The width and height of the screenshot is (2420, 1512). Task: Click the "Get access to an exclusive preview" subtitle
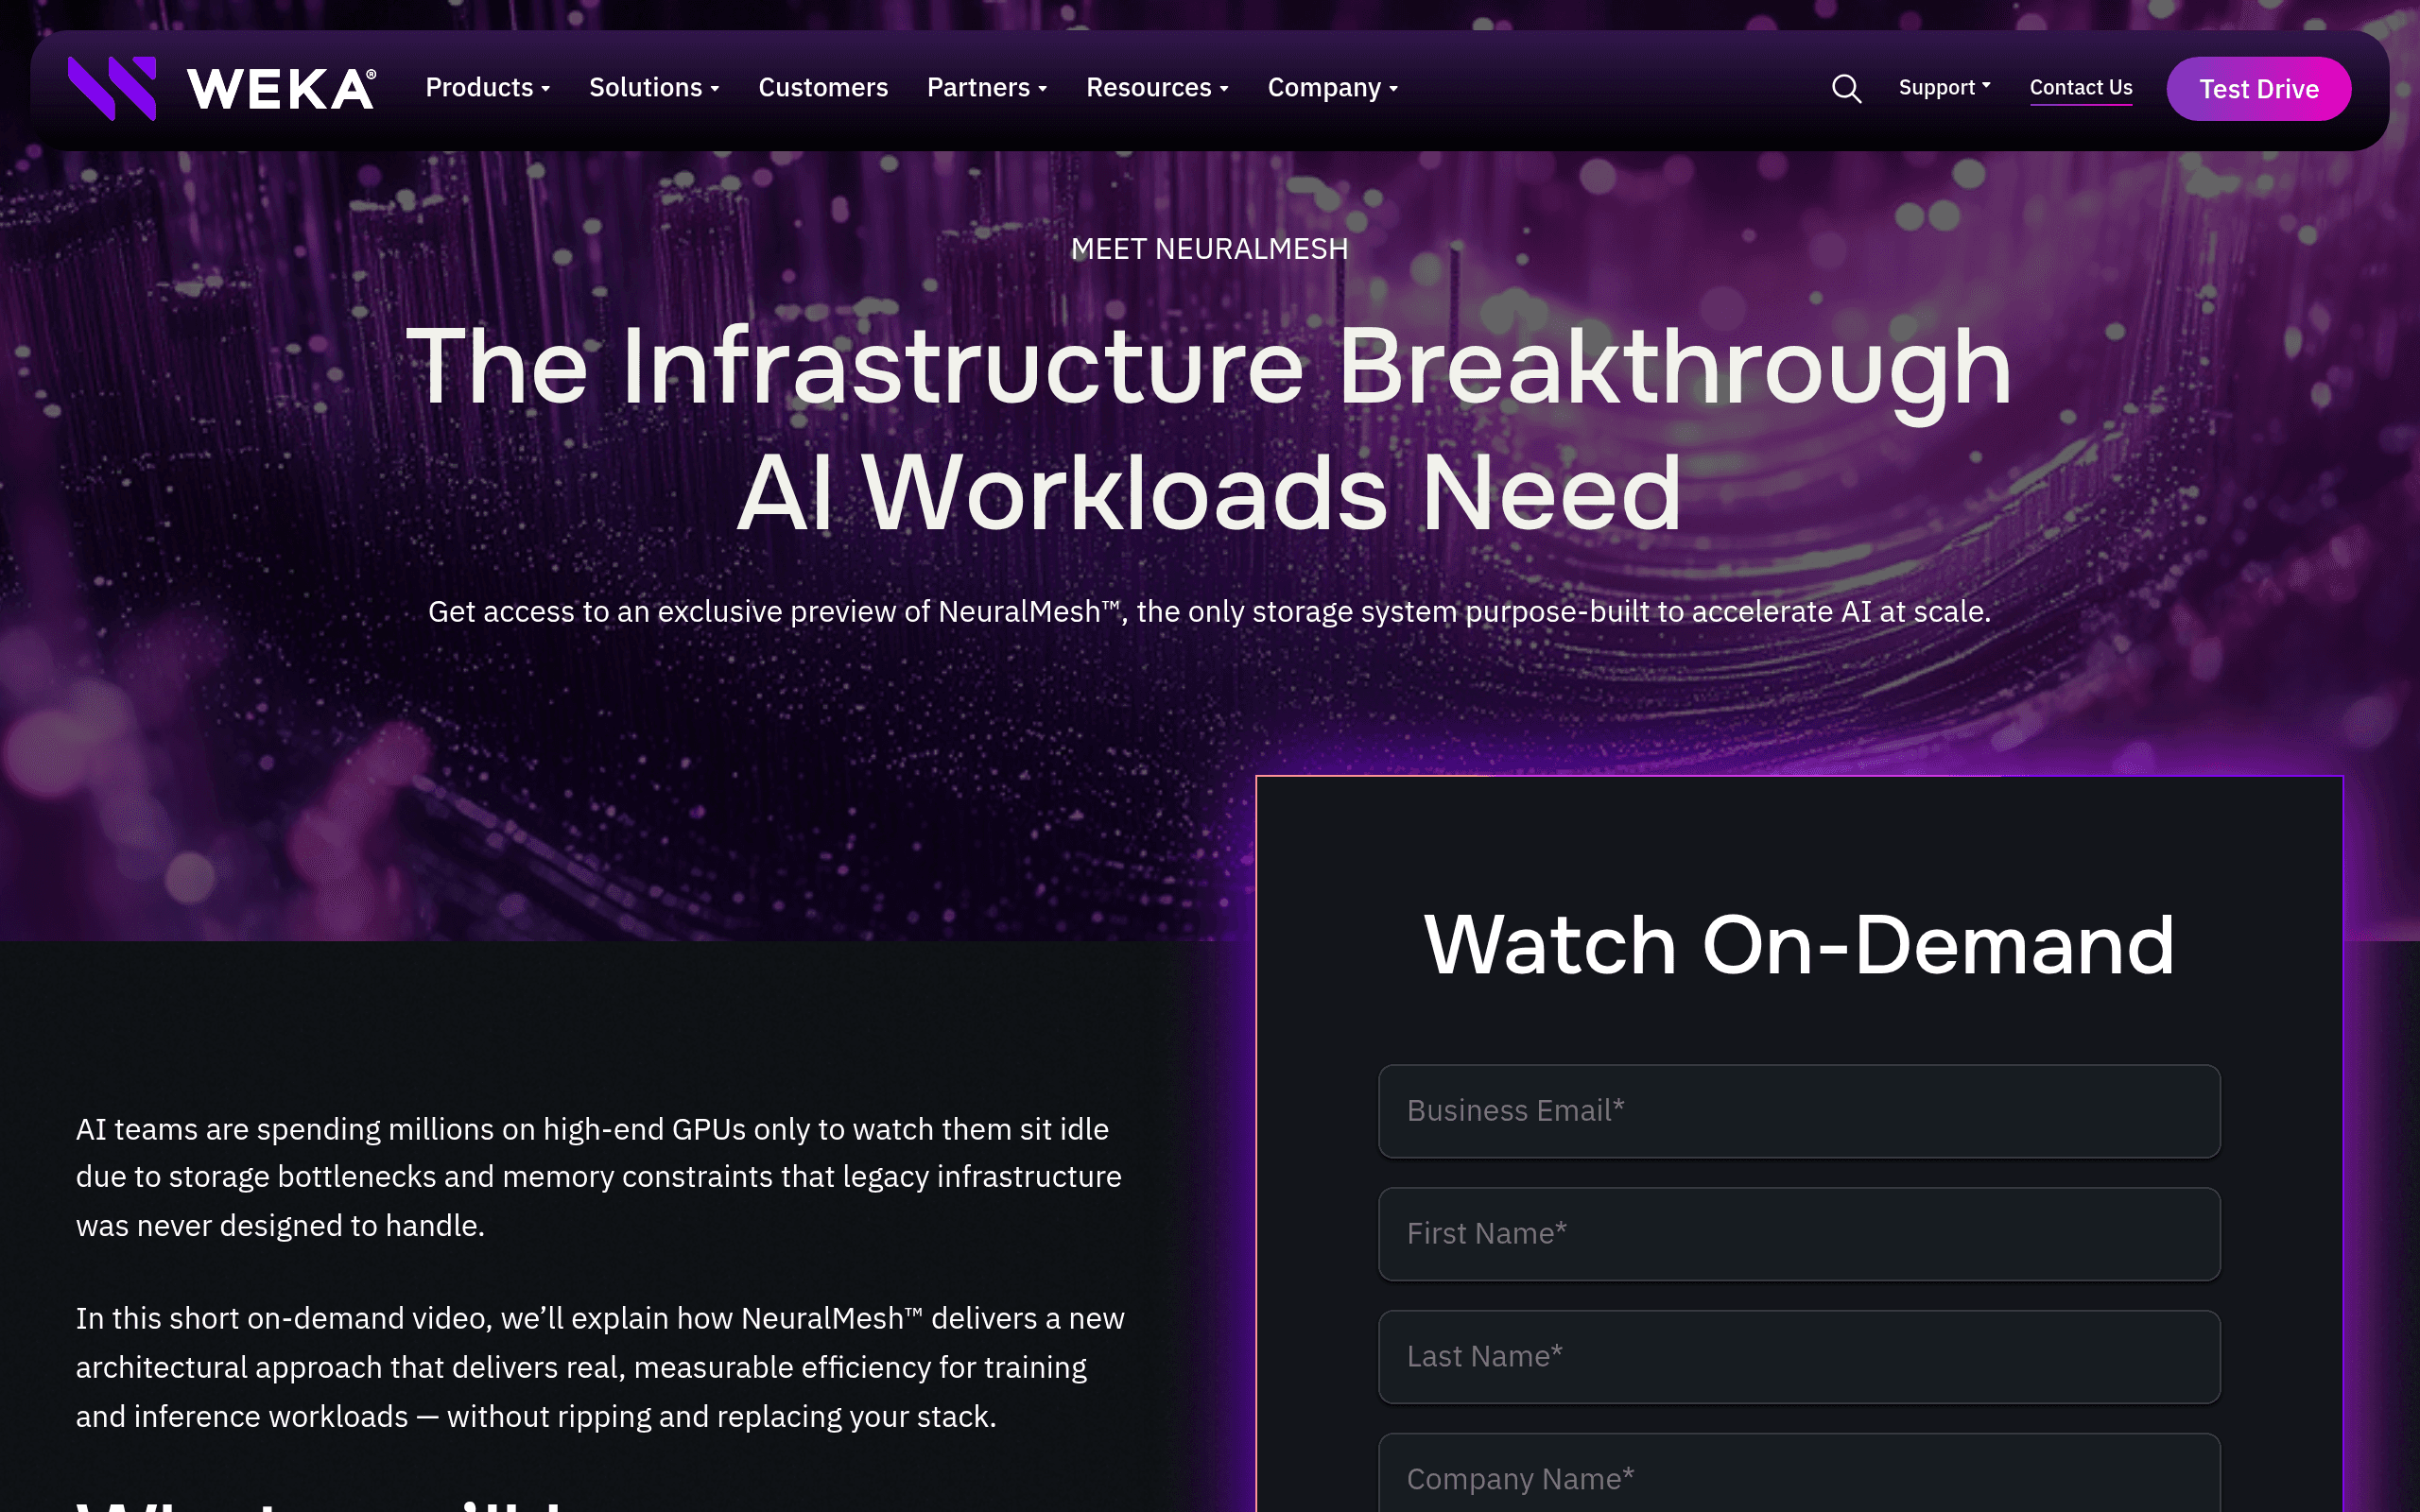tap(1209, 611)
